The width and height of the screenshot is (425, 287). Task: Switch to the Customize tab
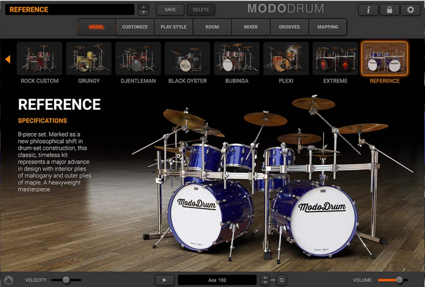click(135, 27)
